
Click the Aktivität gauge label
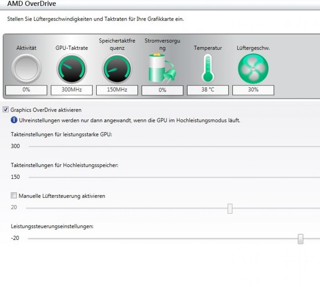[26, 48]
